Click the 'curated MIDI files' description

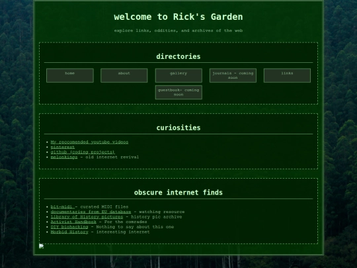[104, 206]
